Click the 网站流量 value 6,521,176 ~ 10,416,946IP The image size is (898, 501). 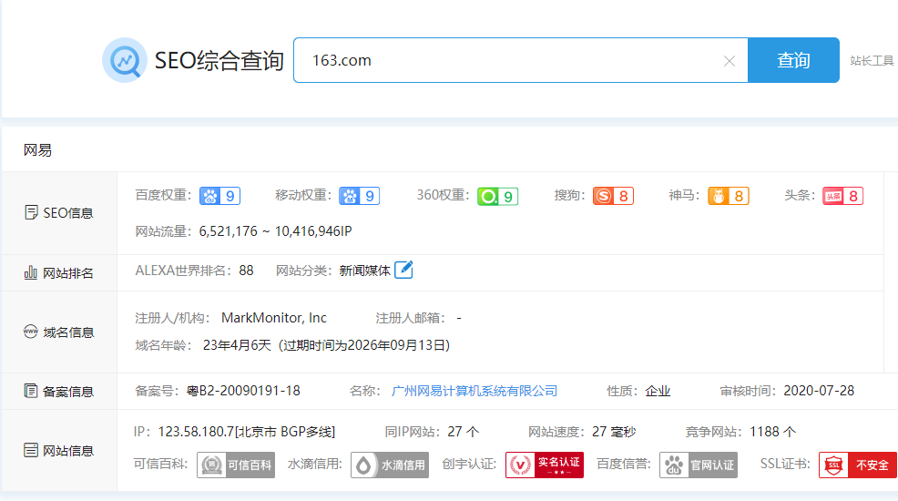coord(275,231)
